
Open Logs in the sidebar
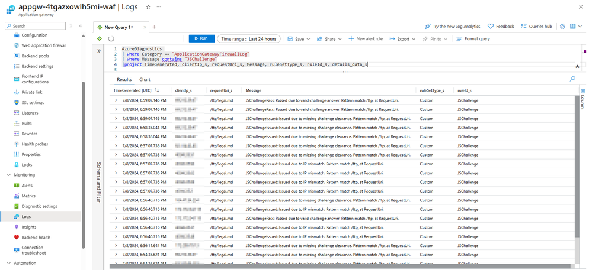(x=27, y=216)
